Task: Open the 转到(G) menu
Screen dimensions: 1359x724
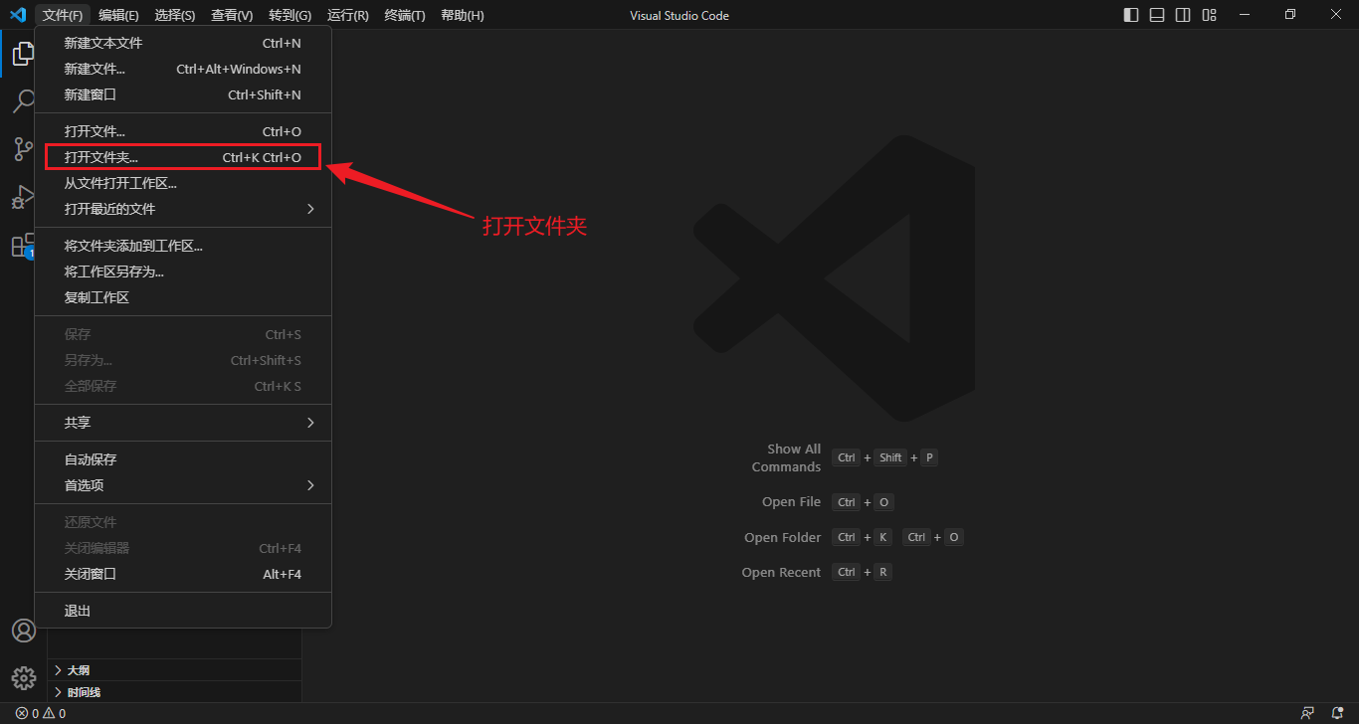Action: click(290, 15)
